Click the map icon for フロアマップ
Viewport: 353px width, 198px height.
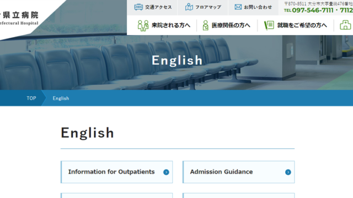coord(189,7)
